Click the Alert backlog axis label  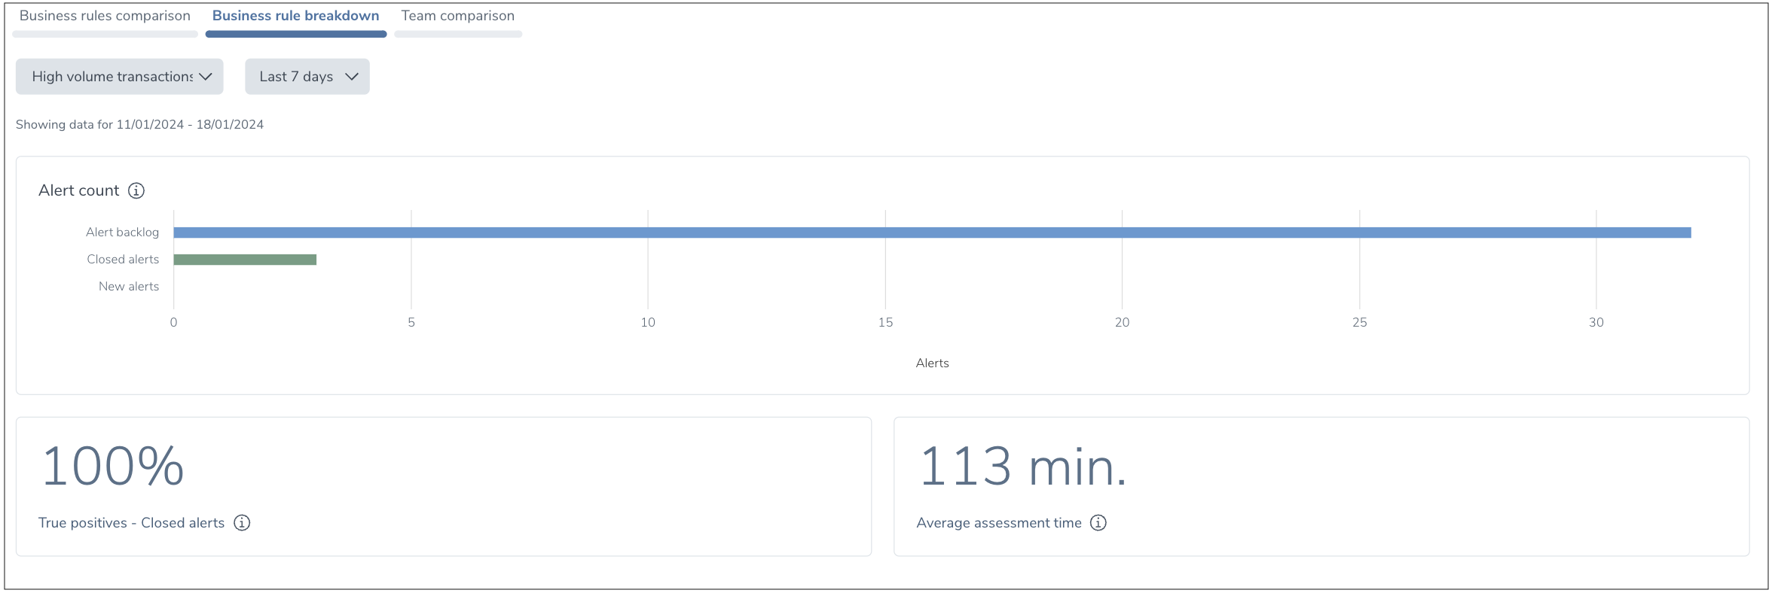122,233
